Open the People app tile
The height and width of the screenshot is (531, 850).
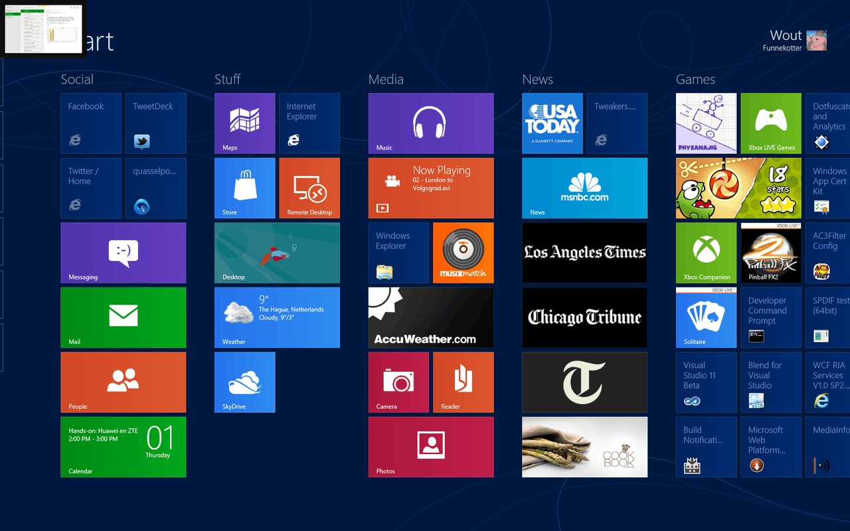coord(124,382)
